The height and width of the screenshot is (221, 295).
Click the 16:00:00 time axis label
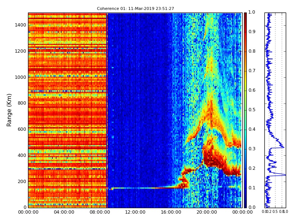click(171, 212)
